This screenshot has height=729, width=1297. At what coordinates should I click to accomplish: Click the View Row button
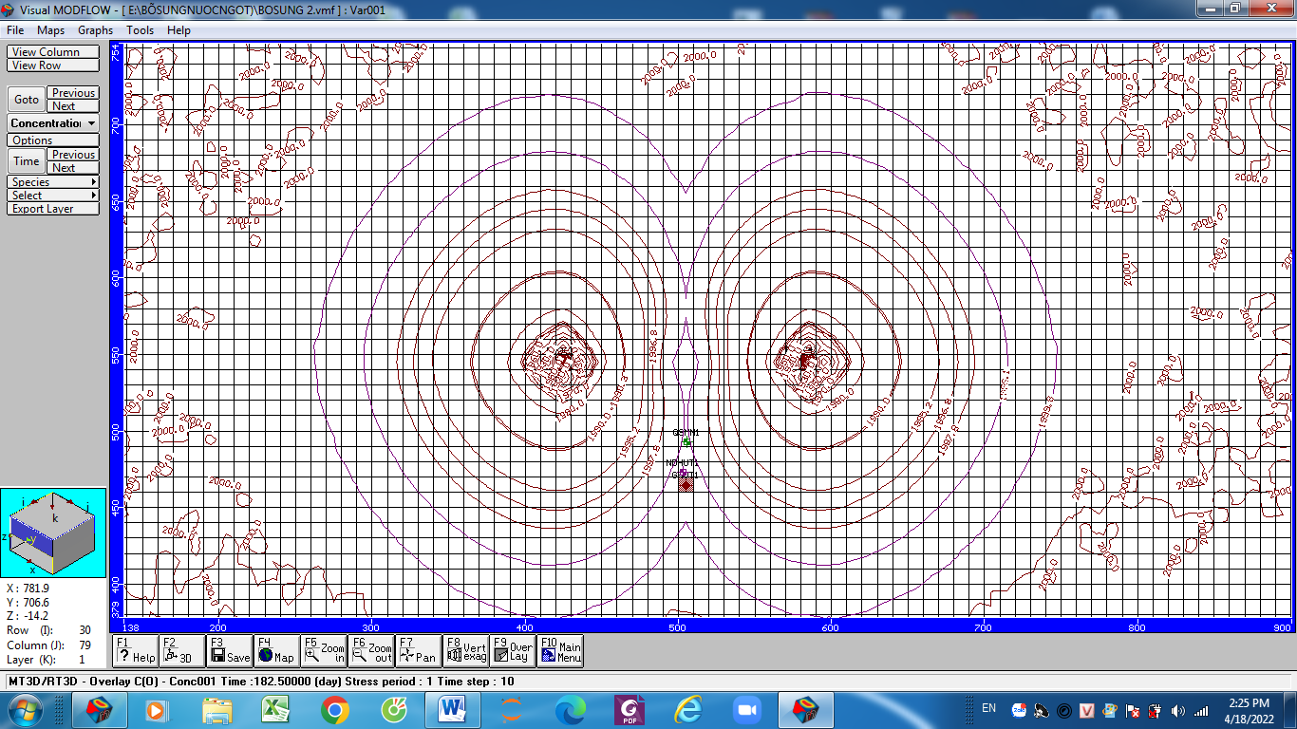[52, 65]
